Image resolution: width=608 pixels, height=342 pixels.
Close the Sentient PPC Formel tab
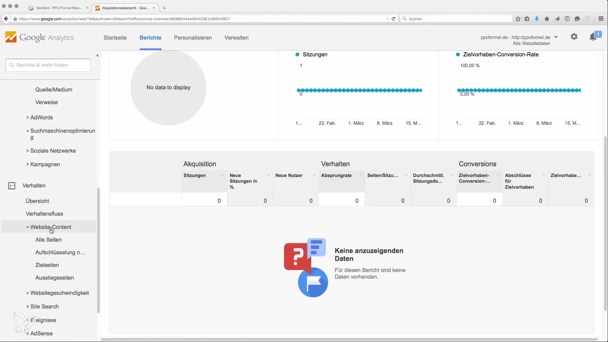coord(87,8)
